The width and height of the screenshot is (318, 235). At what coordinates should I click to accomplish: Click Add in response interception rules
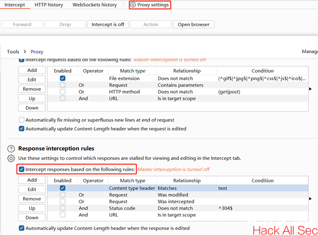click(32, 180)
